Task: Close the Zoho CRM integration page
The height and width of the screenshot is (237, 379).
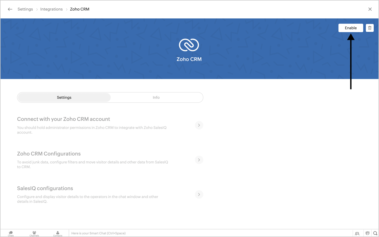Action: click(370, 9)
